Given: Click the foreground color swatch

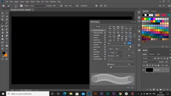Looking at the screenshot, I should [3, 53].
